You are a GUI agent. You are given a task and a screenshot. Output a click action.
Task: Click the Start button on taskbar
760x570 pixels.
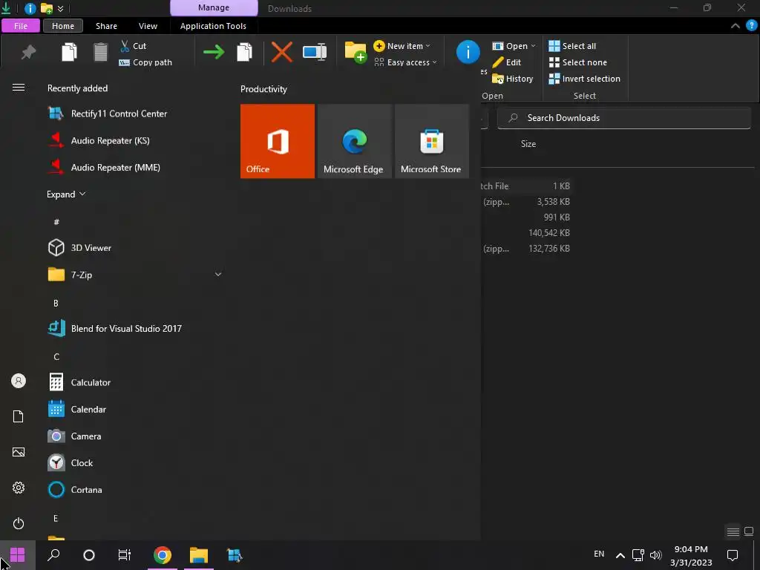coord(18,555)
